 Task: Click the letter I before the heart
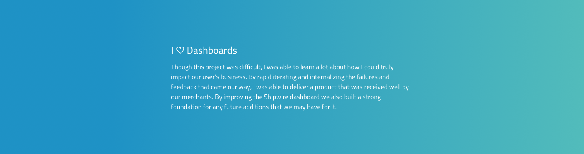coord(172,50)
